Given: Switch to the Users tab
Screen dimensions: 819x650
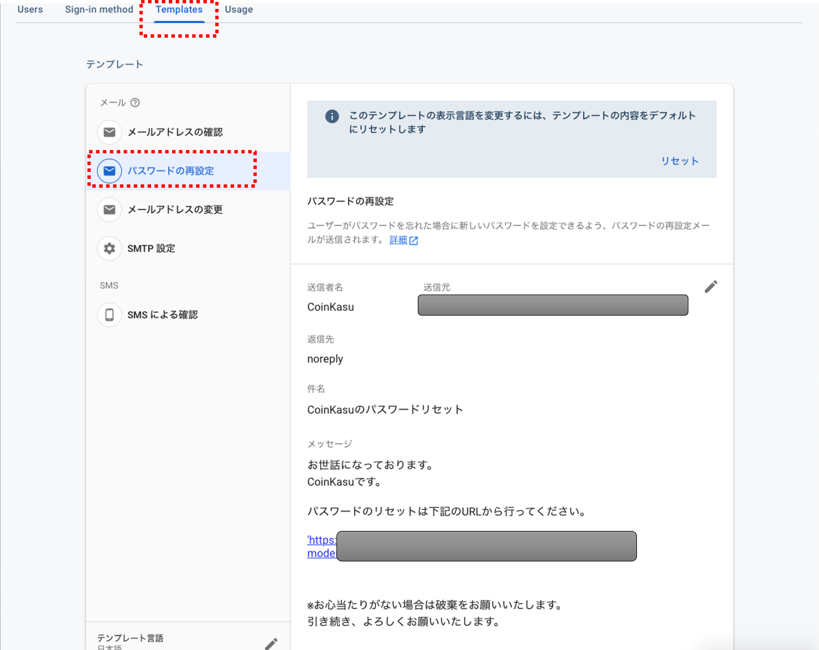Looking at the screenshot, I should click(30, 9).
